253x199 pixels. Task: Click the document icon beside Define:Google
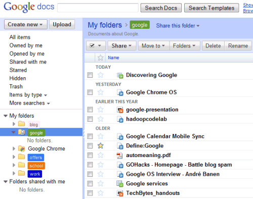coord(120,146)
